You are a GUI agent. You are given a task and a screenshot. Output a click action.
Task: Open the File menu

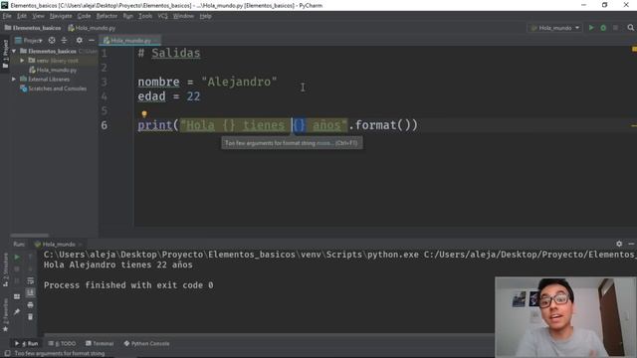7,16
